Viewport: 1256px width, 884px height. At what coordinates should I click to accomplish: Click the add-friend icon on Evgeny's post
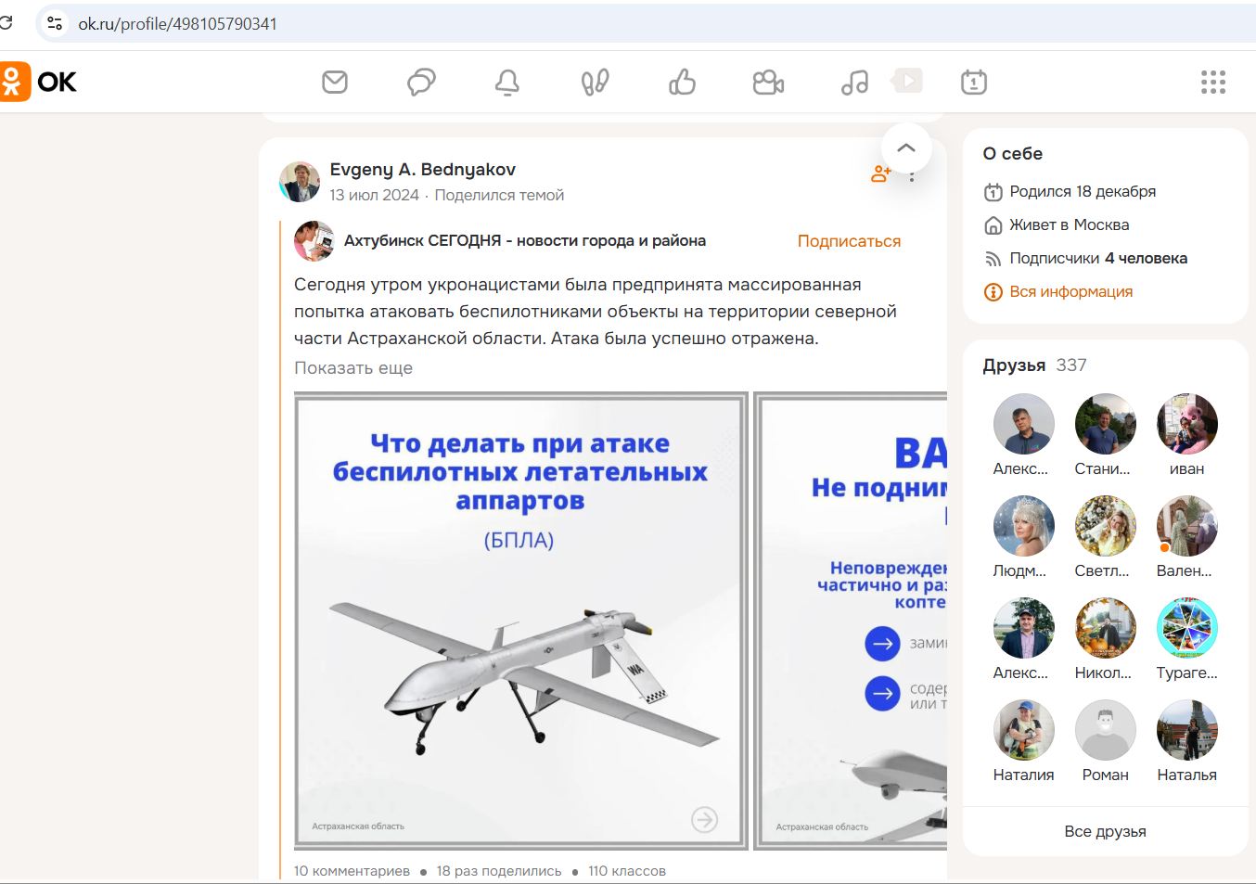[878, 173]
